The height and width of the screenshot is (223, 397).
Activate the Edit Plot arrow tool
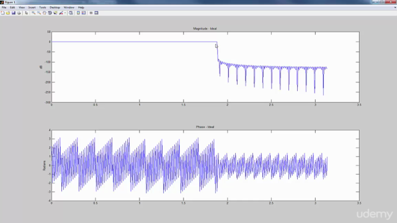(x=26, y=13)
